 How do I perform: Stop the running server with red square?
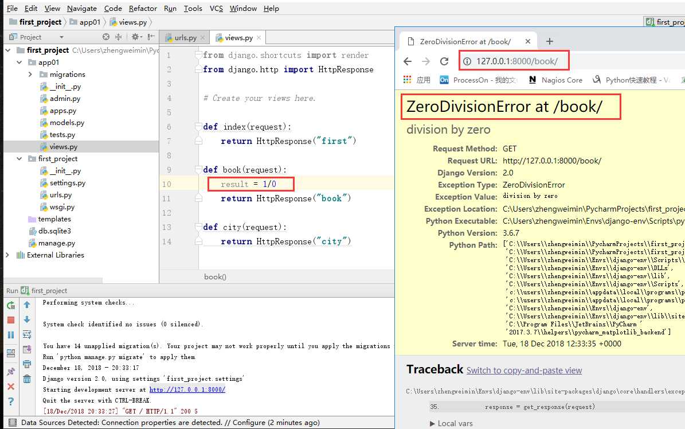11,320
